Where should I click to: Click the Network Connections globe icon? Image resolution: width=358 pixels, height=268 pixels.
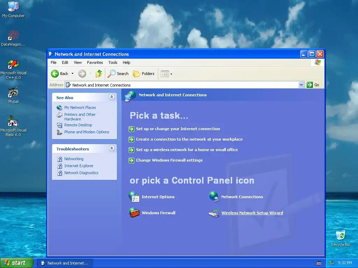click(x=214, y=197)
